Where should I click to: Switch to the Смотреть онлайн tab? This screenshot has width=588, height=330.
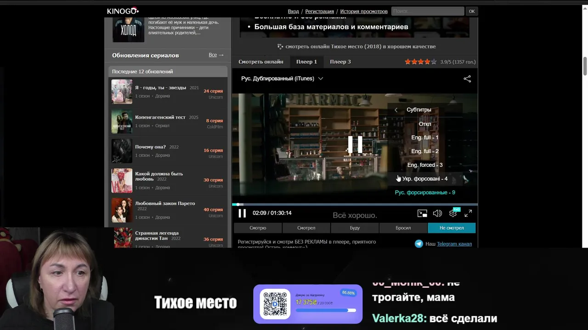tap(261, 62)
